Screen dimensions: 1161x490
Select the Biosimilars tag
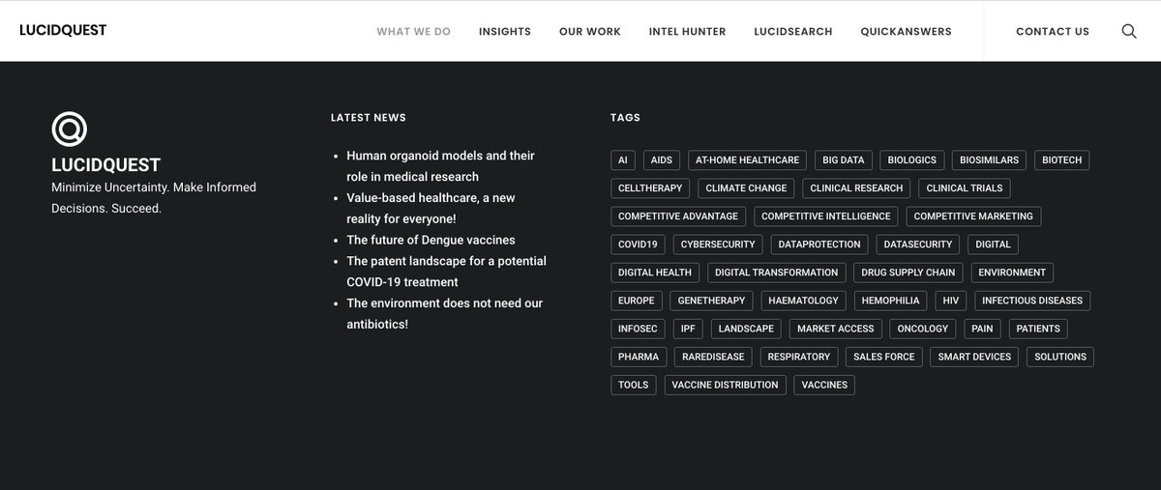coord(990,159)
